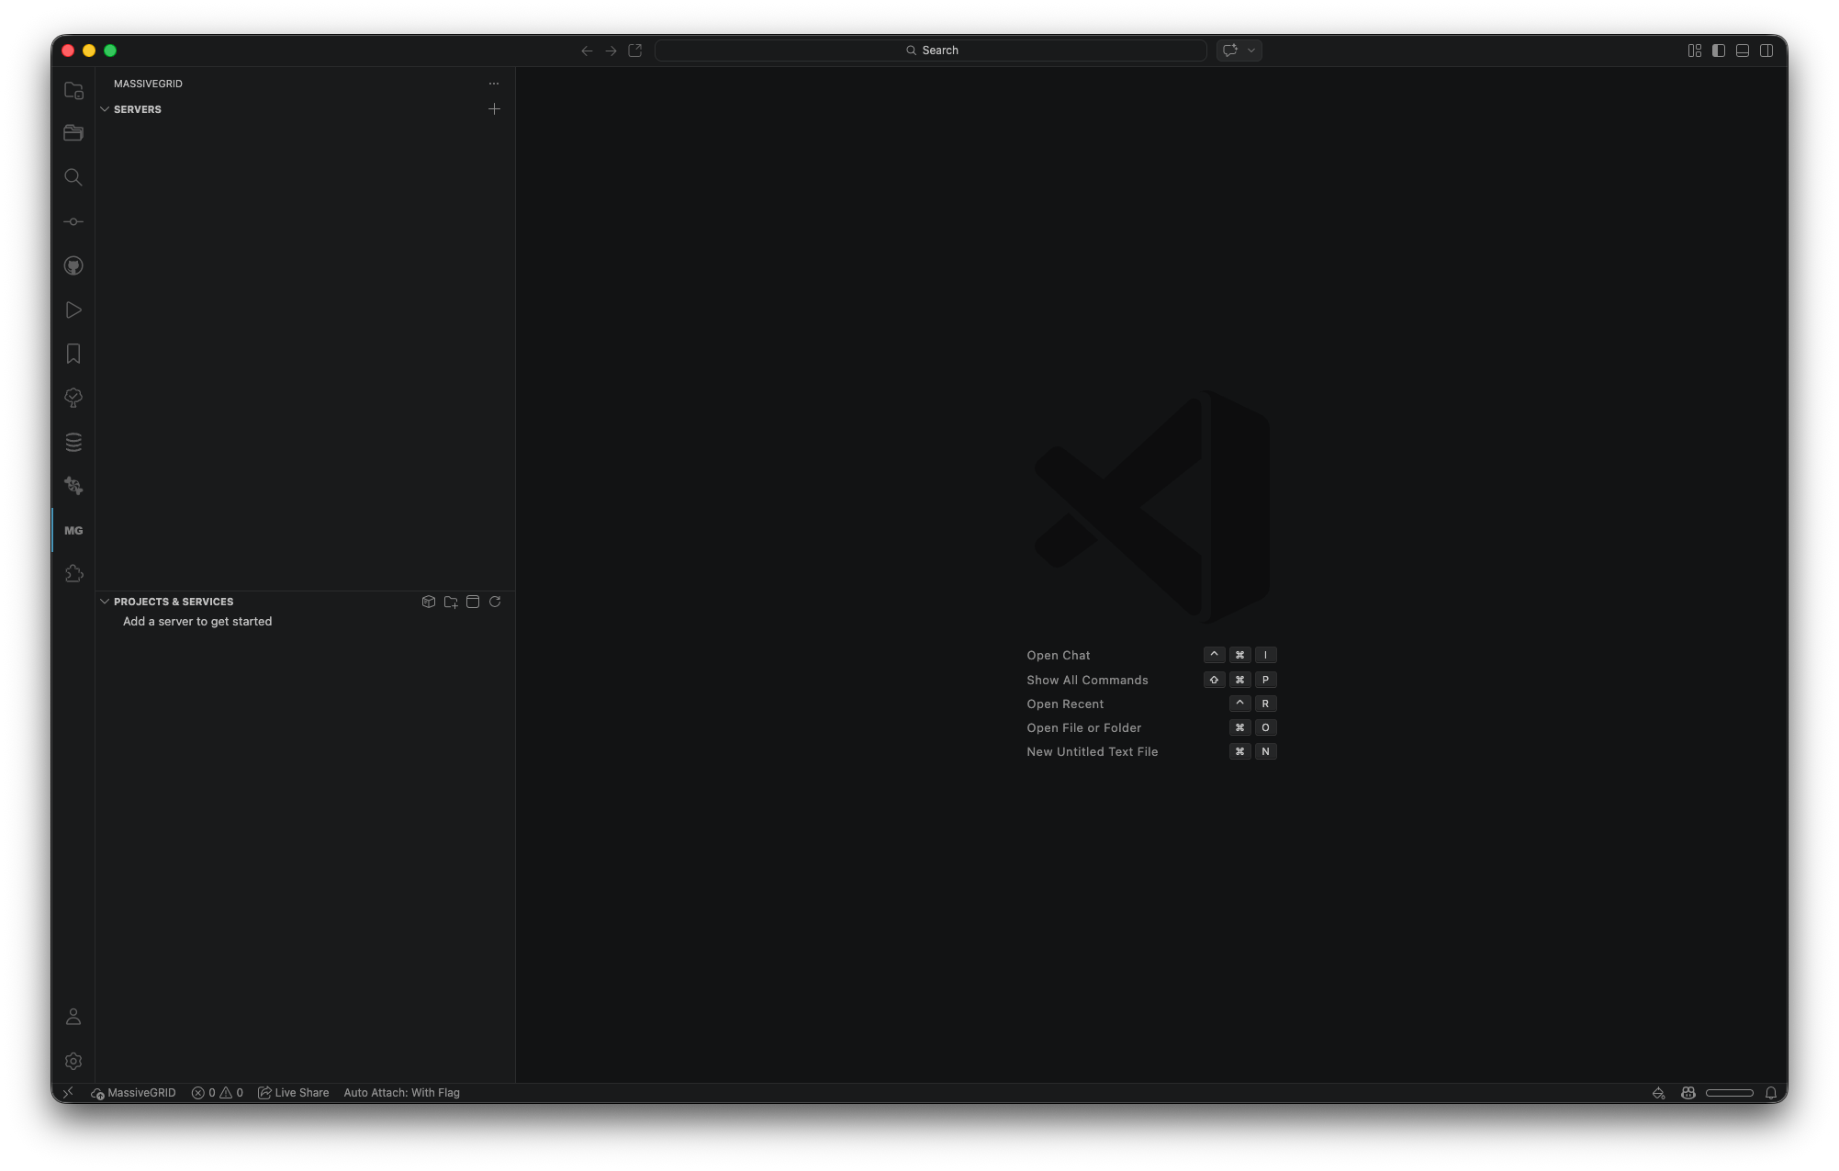Image resolution: width=1839 pixels, height=1171 pixels.
Task: Collapse the Projects & Services section
Action: coord(105,602)
